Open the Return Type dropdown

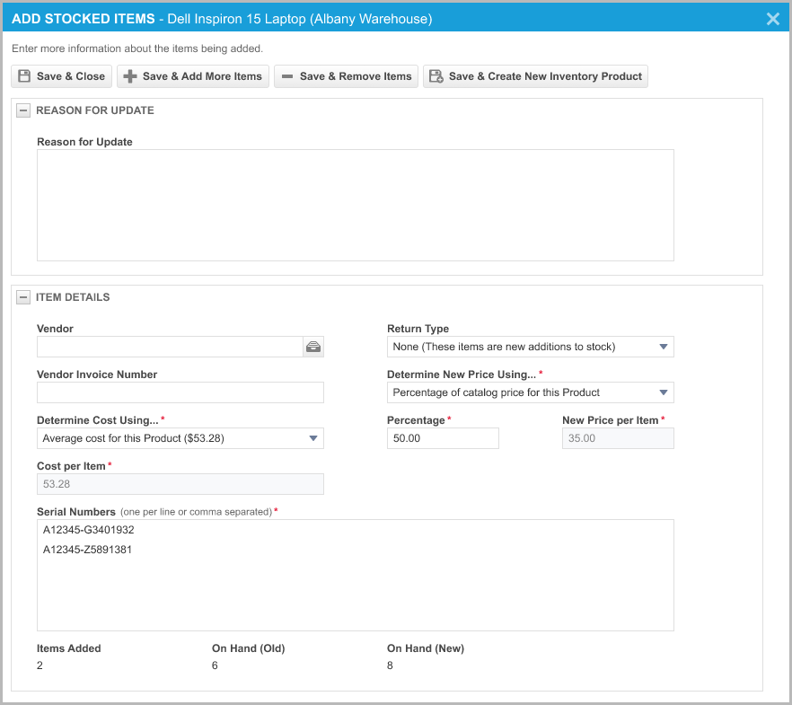531,347
